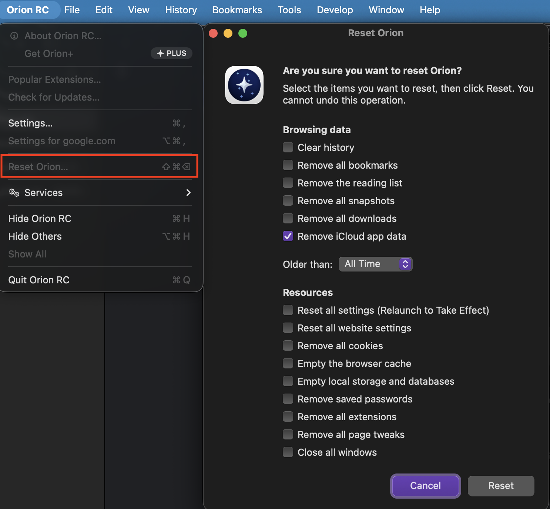Tick the Remove all cookies checkbox
The width and height of the screenshot is (550, 509).
(x=288, y=346)
